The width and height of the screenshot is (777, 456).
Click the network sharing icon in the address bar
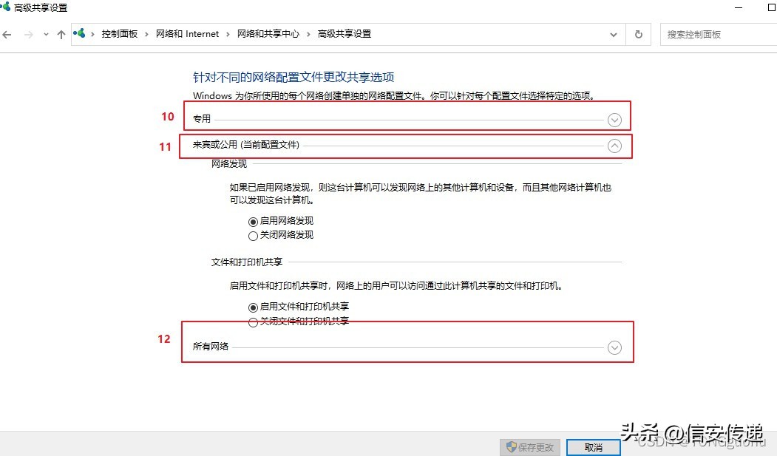[79, 33]
